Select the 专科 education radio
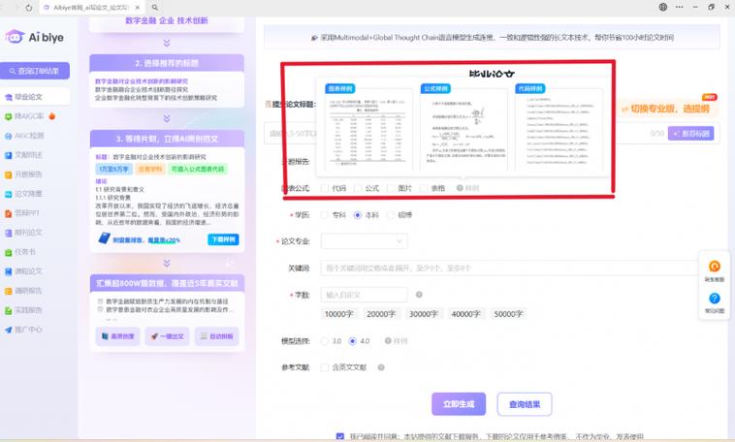735x442 pixels. point(325,215)
